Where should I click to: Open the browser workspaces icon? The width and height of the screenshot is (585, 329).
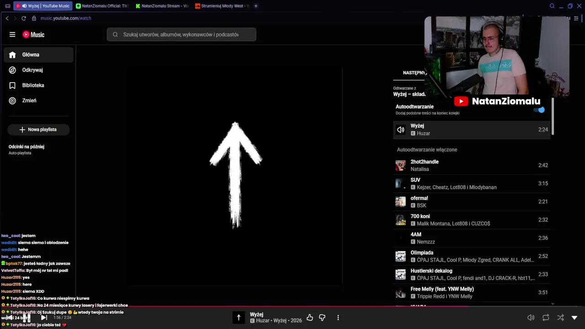(x=8, y=6)
